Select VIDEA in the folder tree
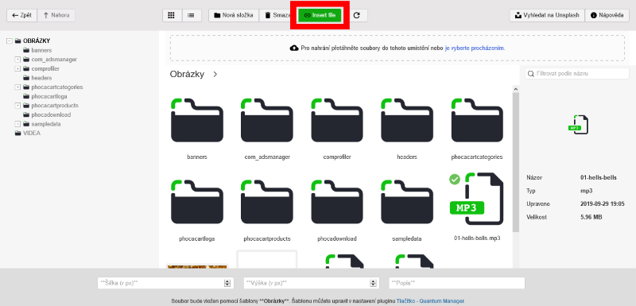The image size is (636, 306). coord(32,133)
